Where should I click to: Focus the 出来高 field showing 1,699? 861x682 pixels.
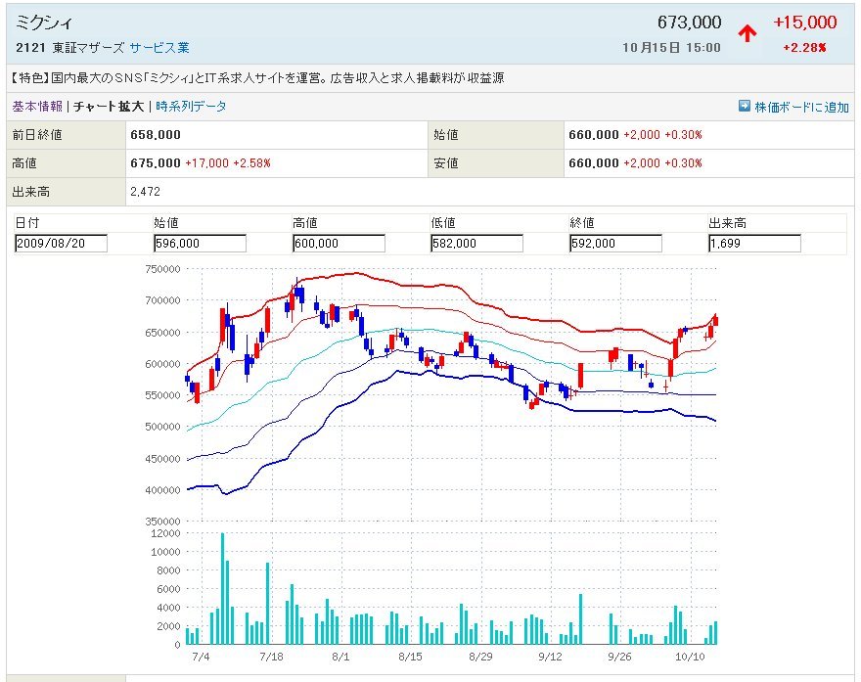tap(755, 244)
